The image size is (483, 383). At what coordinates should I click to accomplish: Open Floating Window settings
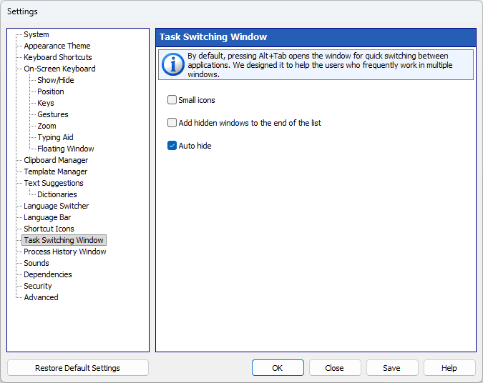(66, 149)
